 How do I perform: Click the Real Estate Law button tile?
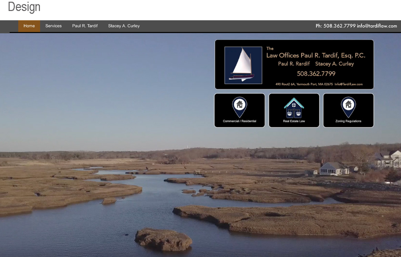click(294, 110)
